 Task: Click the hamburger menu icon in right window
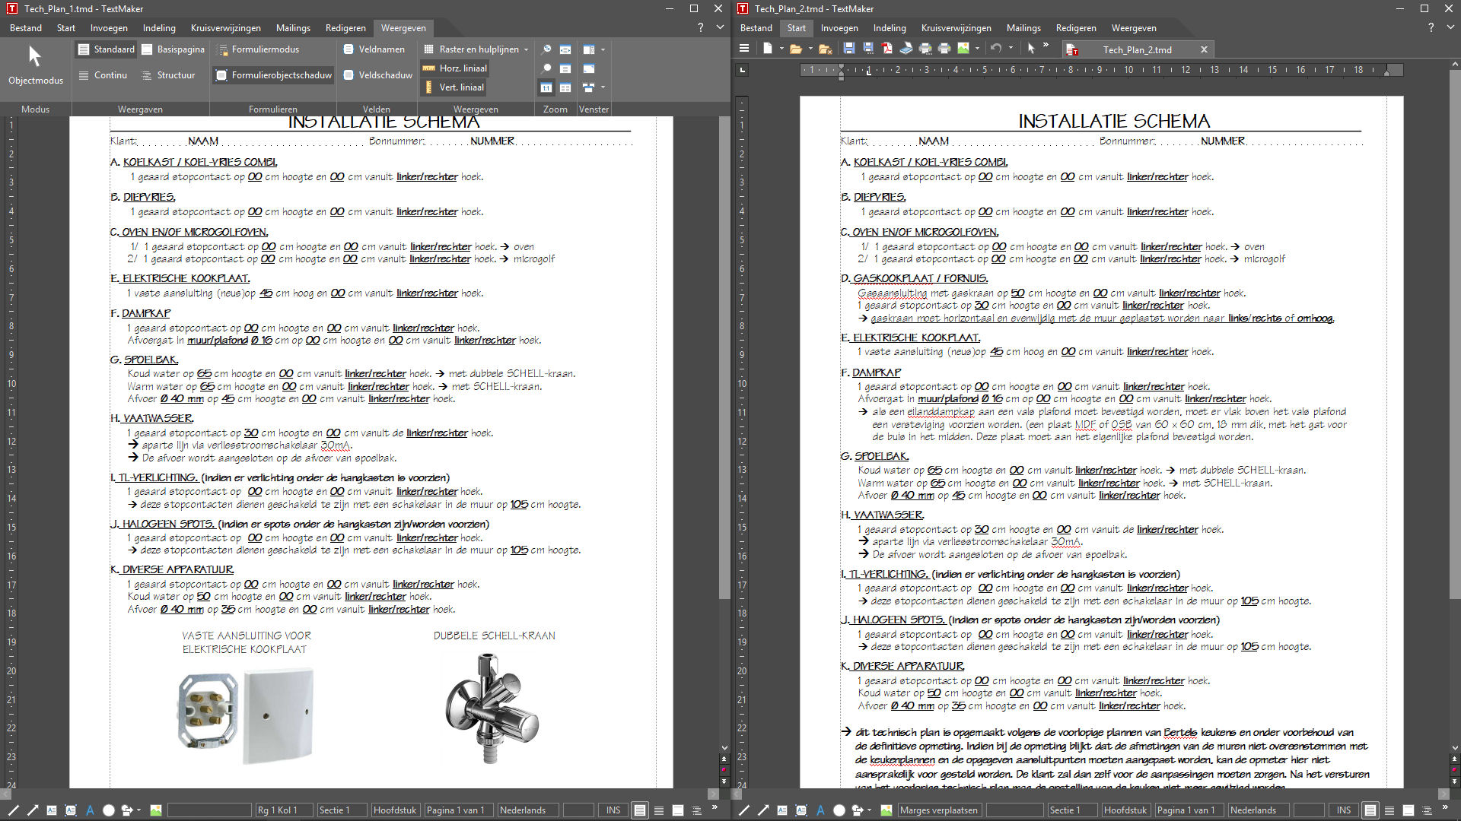tap(744, 49)
